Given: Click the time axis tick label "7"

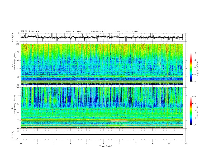Looking at the screenshot, I should 136,143.
